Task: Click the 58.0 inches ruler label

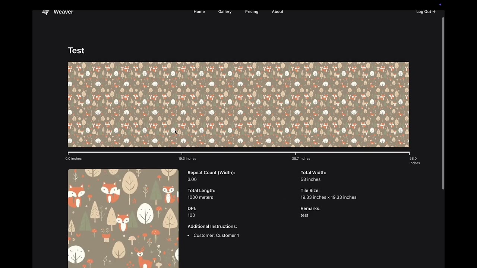Action: [414, 161]
